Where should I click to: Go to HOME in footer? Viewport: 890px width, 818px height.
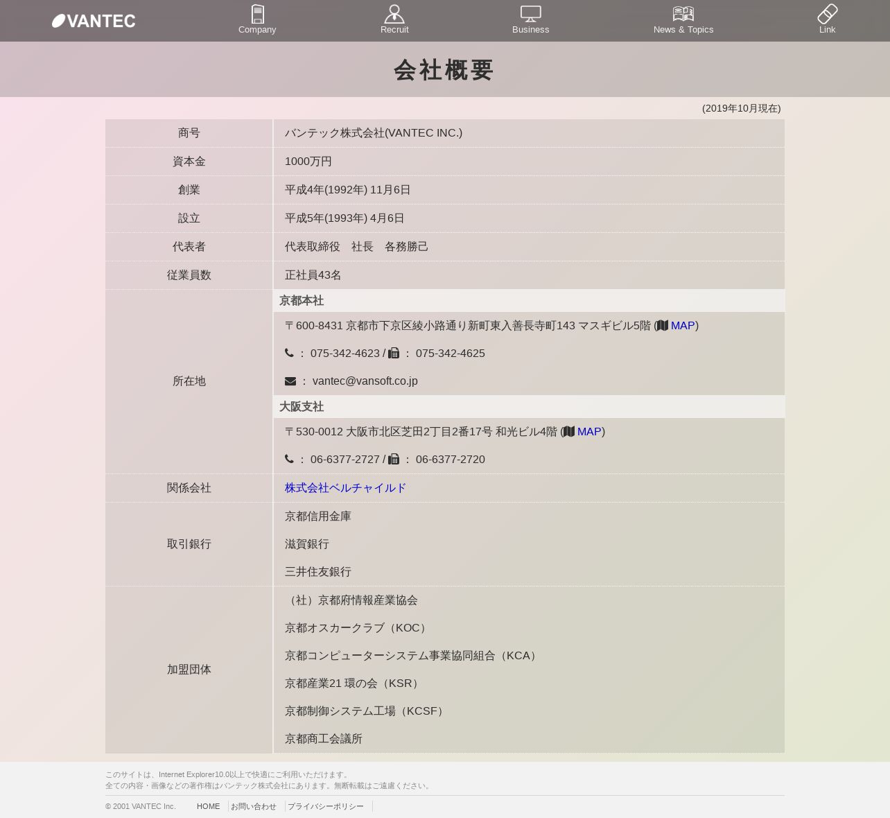pos(209,806)
